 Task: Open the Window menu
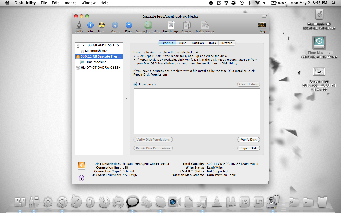pos(88,3)
